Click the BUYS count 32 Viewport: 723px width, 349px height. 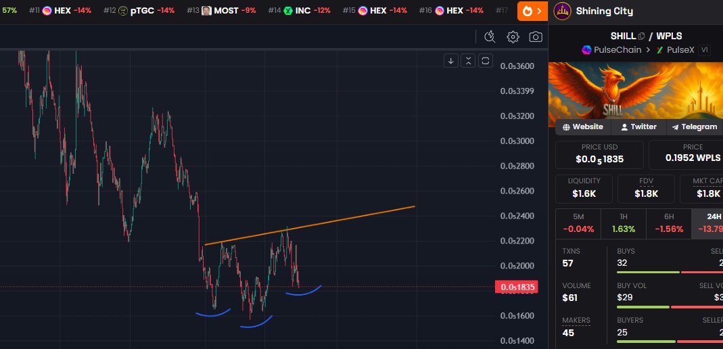pos(622,263)
